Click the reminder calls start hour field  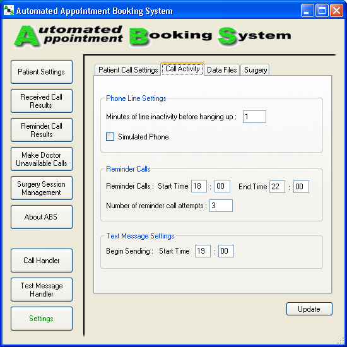[x=199, y=186]
